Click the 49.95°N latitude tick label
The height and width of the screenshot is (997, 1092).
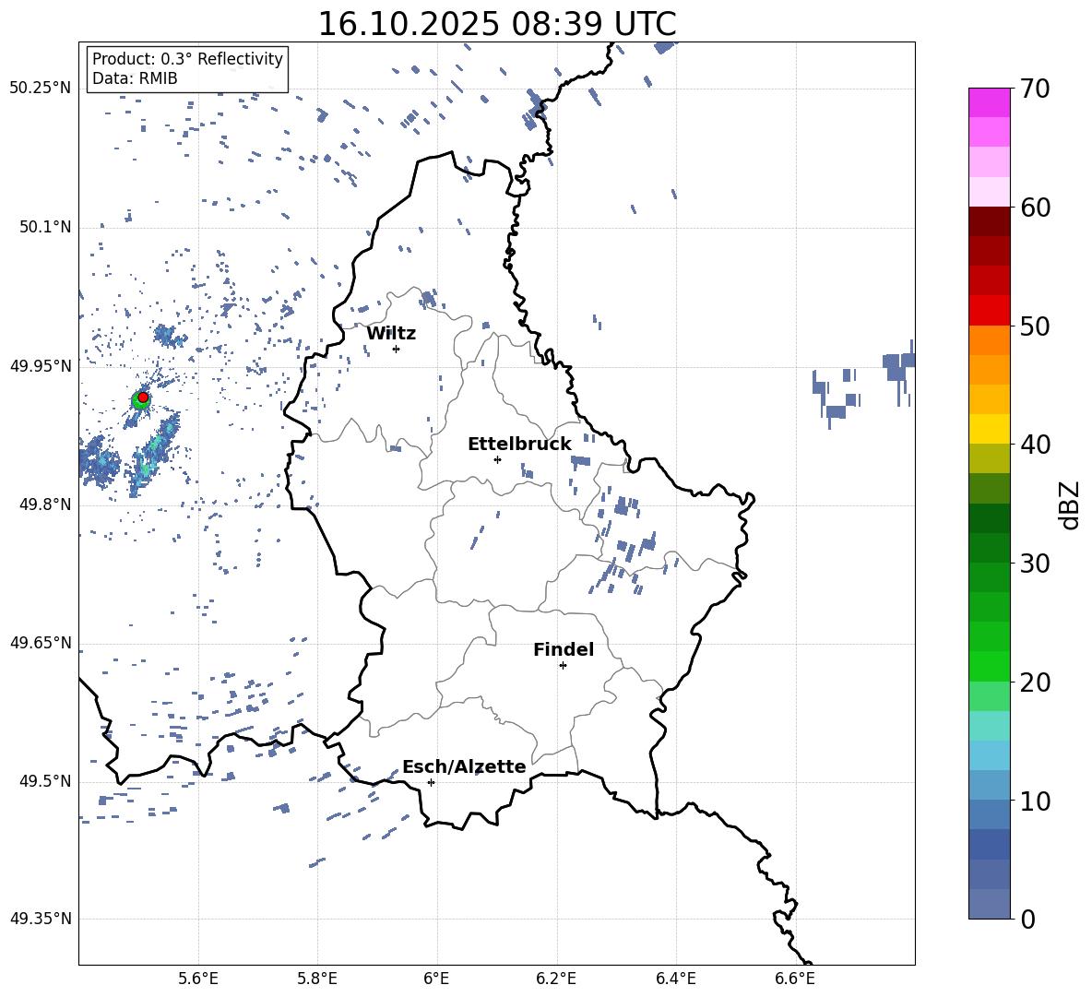[x=42, y=365]
